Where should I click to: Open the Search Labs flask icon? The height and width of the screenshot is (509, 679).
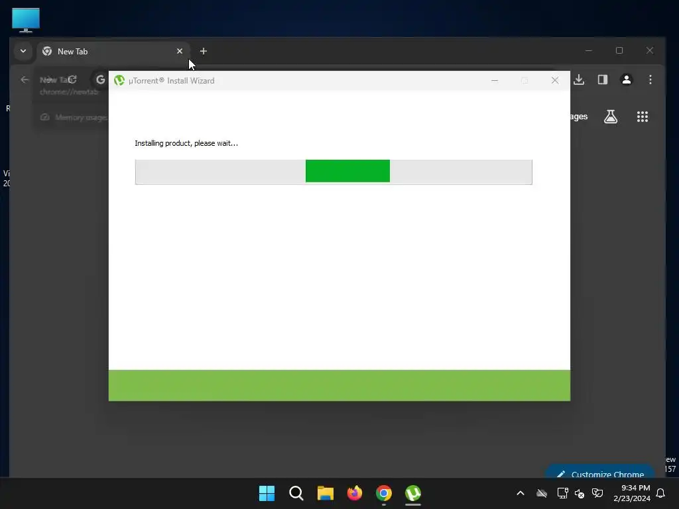pyautogui.click(x=611, y=117)
